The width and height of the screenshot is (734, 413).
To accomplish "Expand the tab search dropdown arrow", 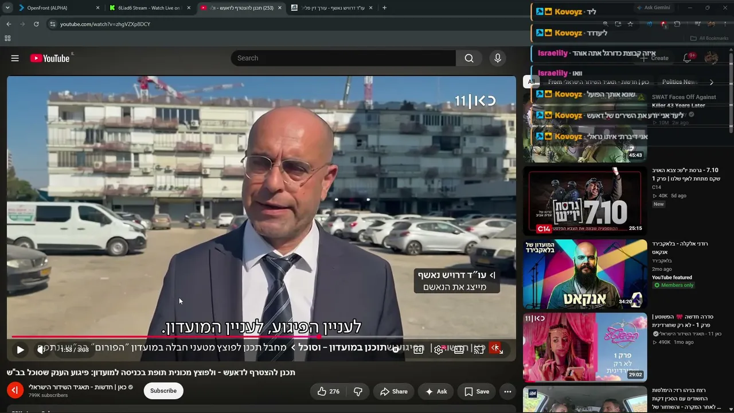I will (7, 8).
